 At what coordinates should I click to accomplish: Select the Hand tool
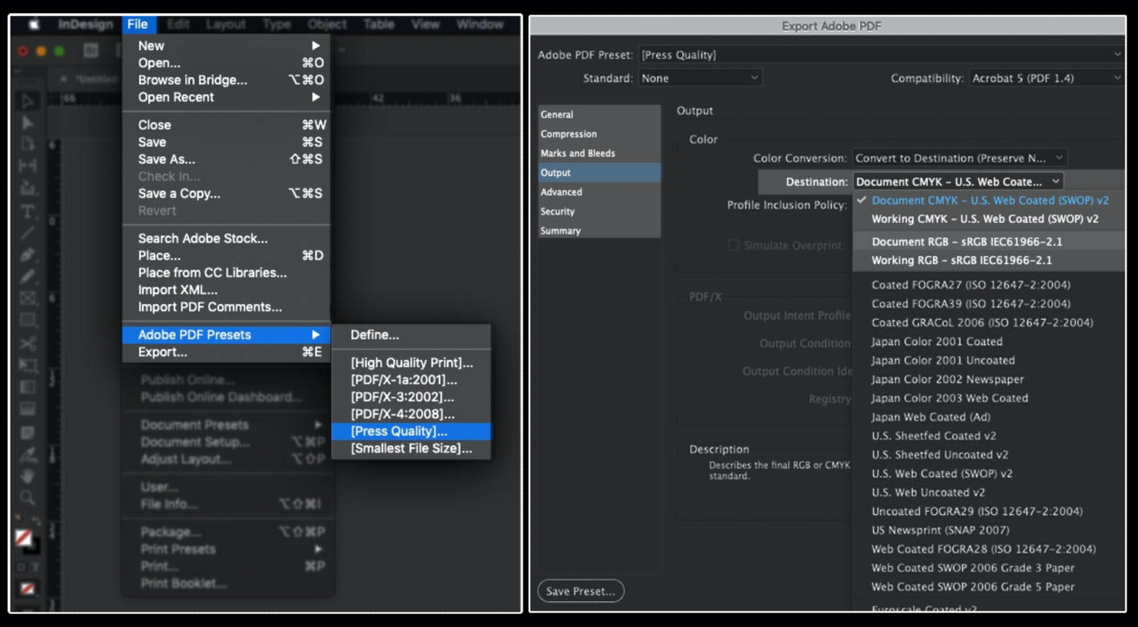[x=27, y=476]
